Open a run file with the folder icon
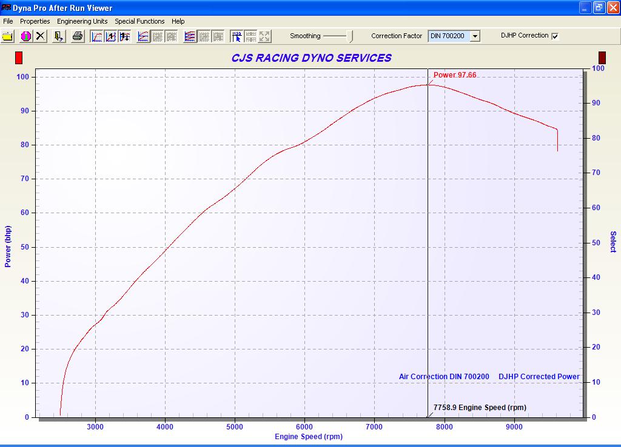Image resolution: width=621 pixels, height=447 pixels. [7, 36]
